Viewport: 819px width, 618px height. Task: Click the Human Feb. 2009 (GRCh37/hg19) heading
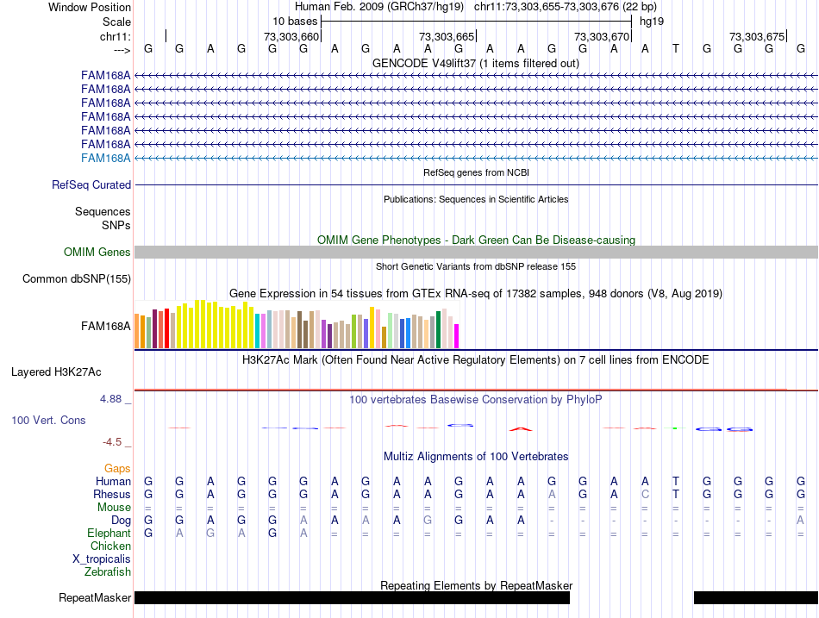click(x=379, y=7)
